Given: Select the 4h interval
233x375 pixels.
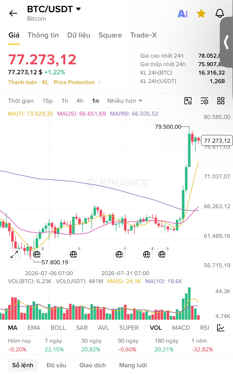Looking at the screenshot, I should coord(80,101).
